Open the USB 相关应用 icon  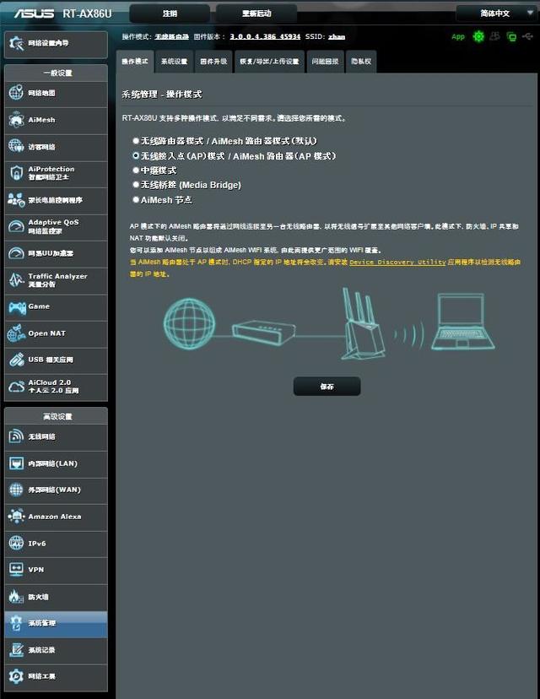[x=16, y=360]
